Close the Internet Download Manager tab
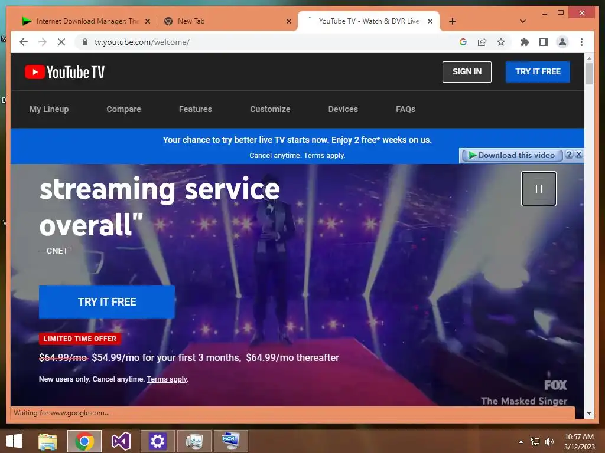The width and height of the screenshot is (605, 453). [x=147, y=21]
